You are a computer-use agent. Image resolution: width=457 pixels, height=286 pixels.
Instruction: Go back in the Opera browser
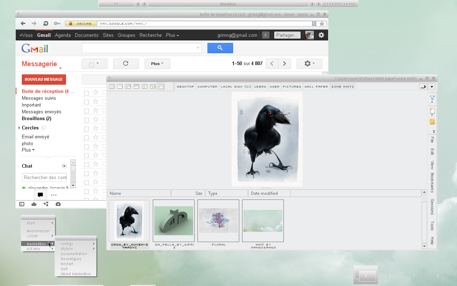pos(23,24)
